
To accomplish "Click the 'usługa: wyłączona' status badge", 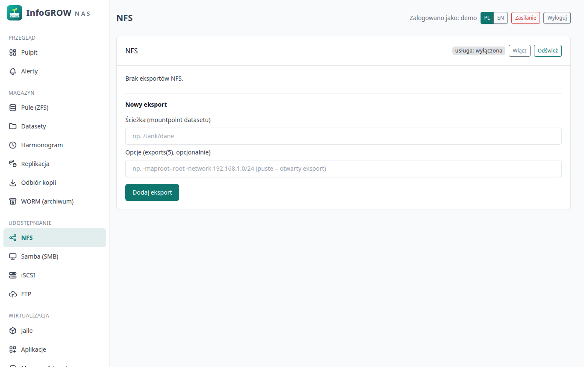I will coord(479,51).
